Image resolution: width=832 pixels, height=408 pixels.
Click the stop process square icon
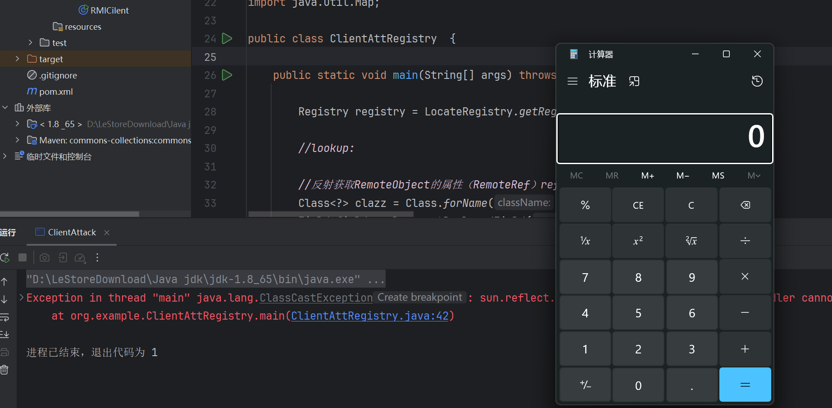coord(23,257)
